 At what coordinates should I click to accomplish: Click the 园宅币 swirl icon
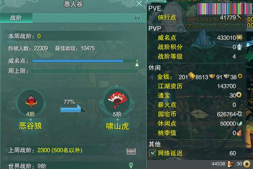click(x=239, y=114)
